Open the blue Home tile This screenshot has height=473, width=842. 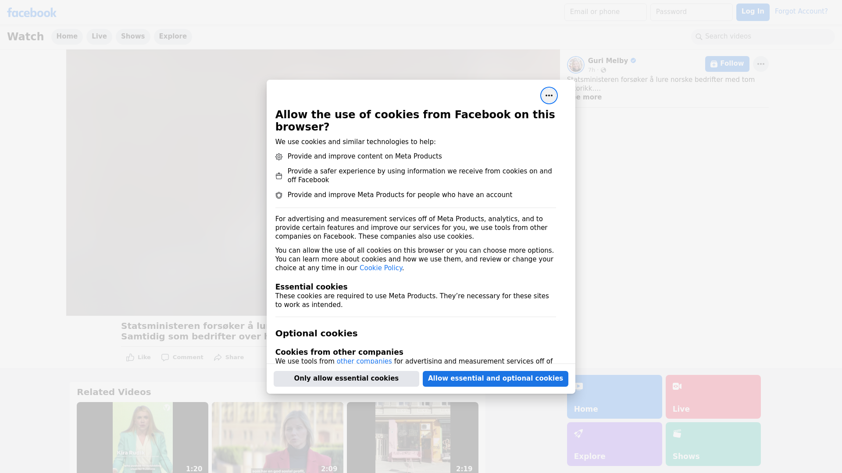pos(614,397)
